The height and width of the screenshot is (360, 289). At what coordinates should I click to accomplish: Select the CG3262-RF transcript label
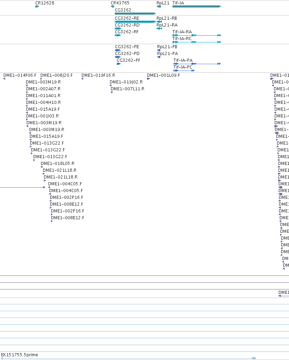click(127, 32)
